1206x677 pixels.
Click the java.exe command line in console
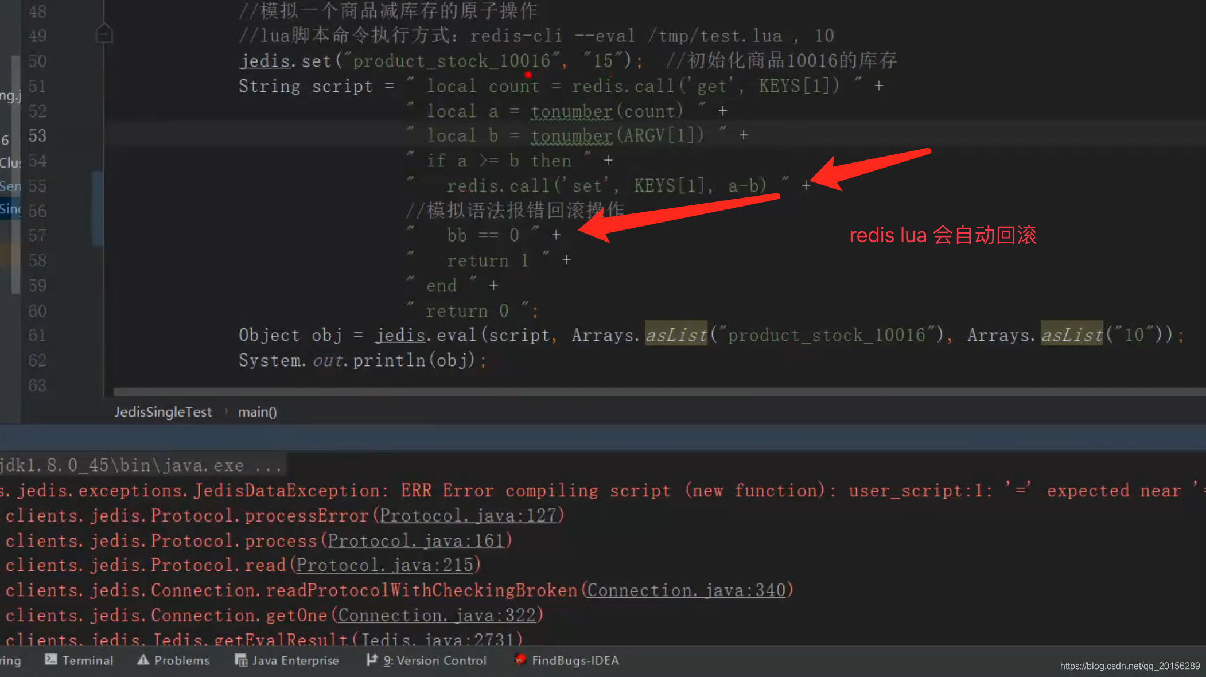(x=142, y=465)
